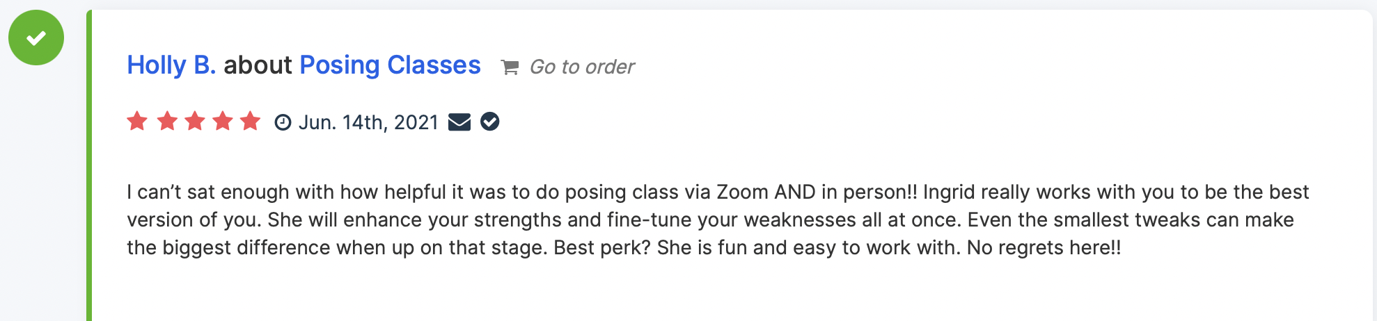Click the "No regrets here!!" closing sentence
Viewport: 1377px width, 321px height.
point(1044,247)
